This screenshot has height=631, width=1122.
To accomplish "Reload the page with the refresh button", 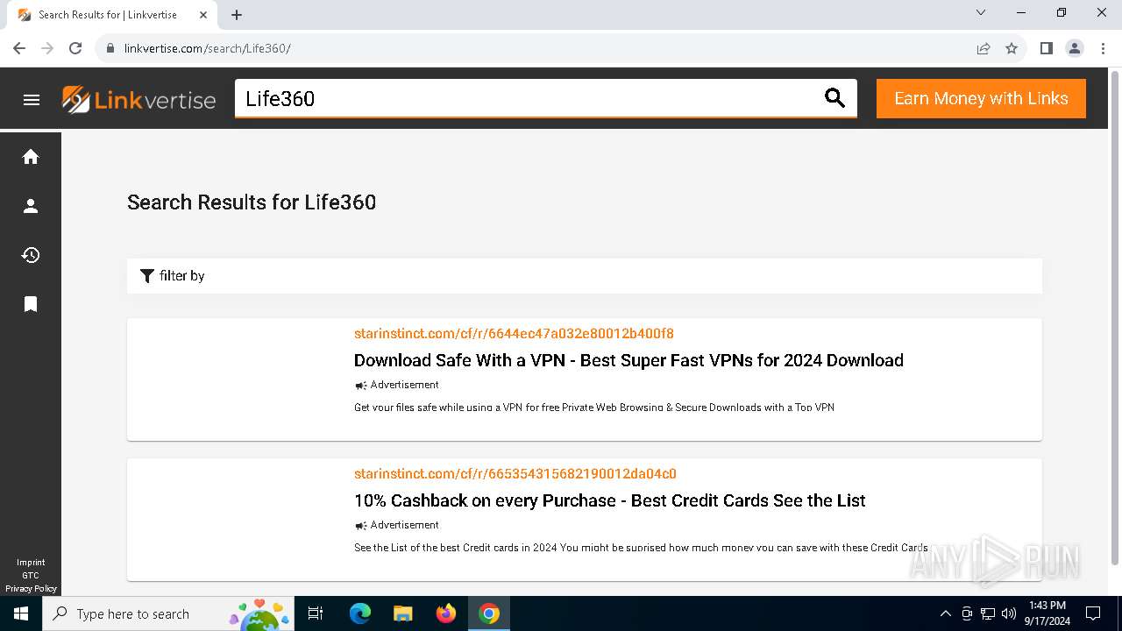I will 75,48.
